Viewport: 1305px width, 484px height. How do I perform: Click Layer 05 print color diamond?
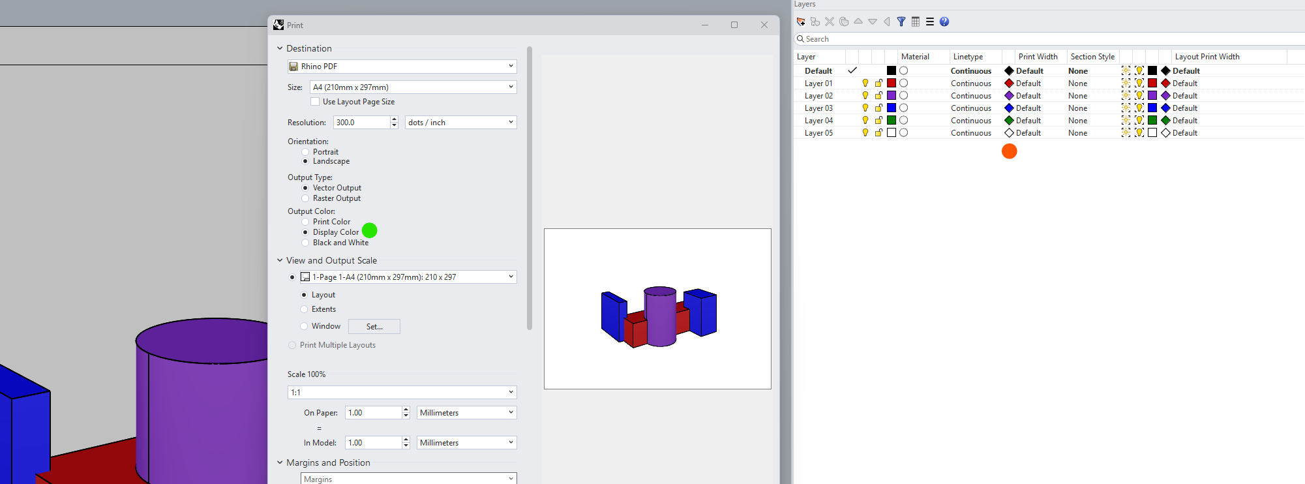click(1009, 132)
